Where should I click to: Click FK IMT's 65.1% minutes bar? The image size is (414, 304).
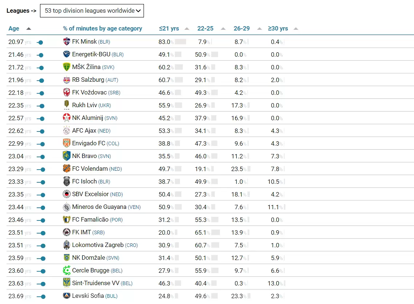tap(215, 232)
